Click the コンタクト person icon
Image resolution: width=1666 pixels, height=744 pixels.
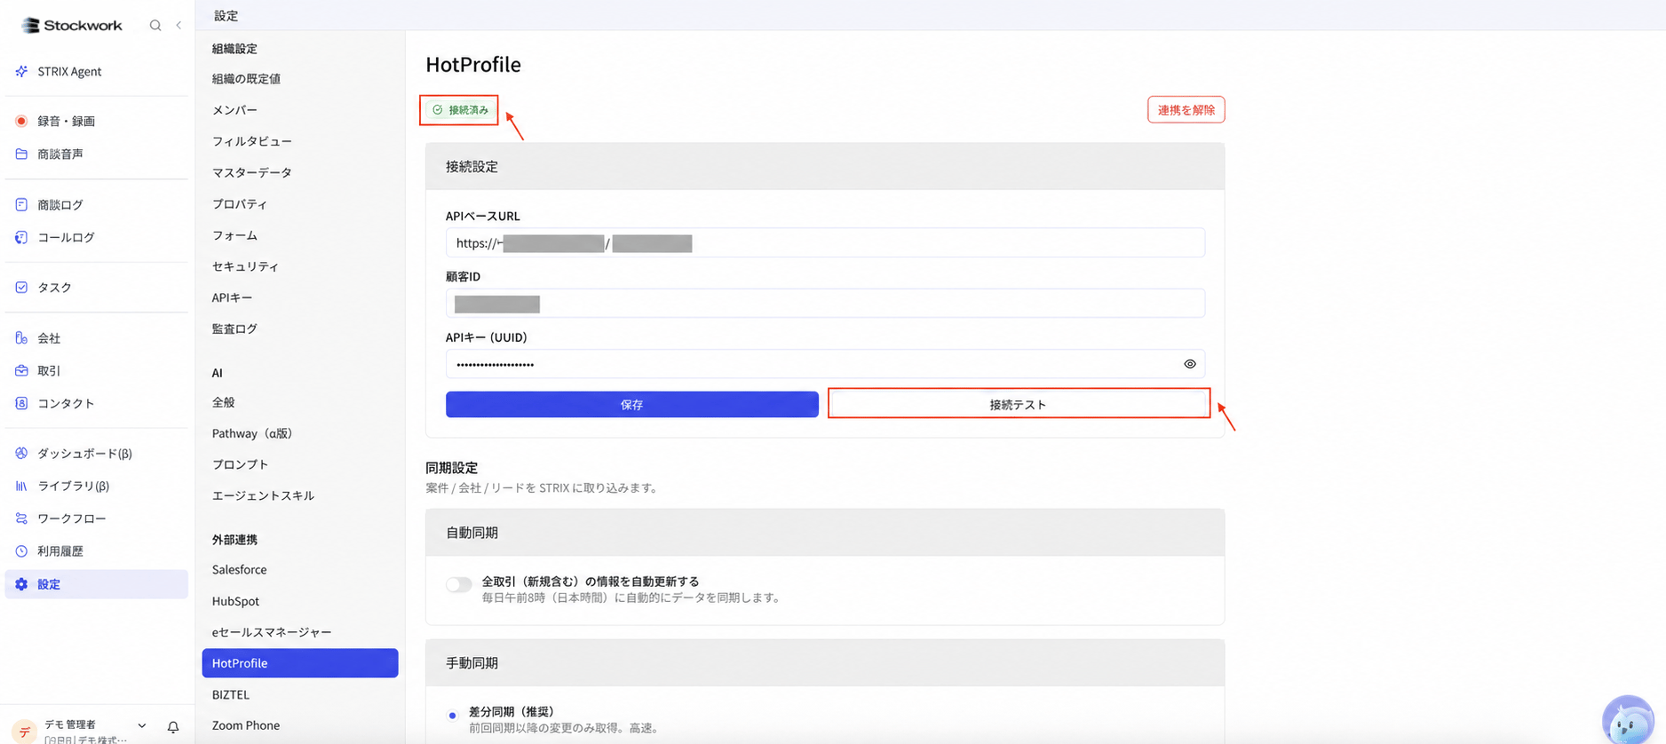tap(21, 403)
